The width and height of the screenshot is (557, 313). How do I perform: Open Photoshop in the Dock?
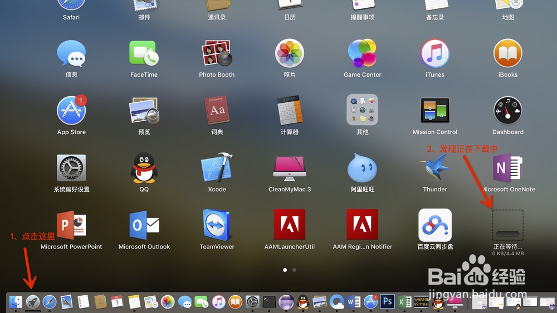[x=387, y=302]
